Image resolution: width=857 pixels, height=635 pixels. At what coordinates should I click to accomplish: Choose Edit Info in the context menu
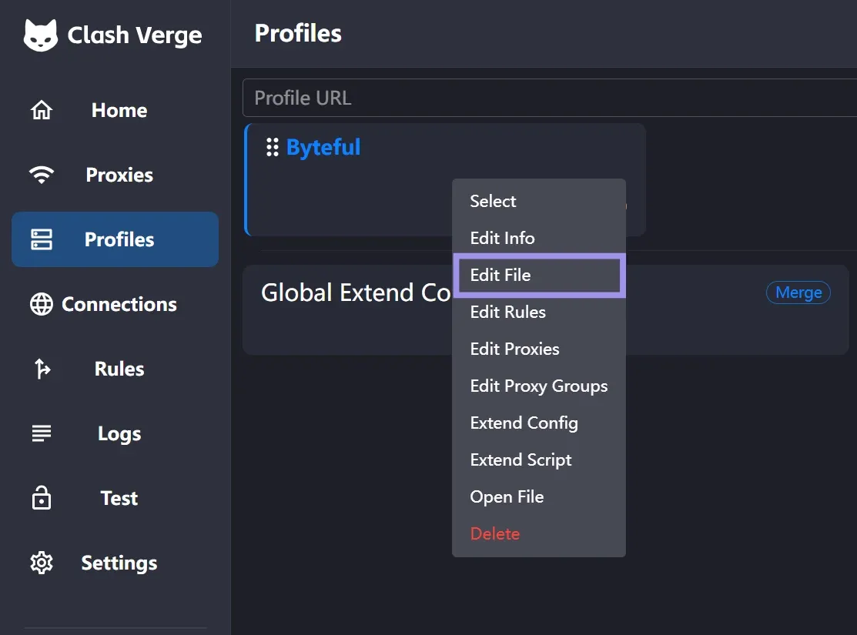(539, 239)
